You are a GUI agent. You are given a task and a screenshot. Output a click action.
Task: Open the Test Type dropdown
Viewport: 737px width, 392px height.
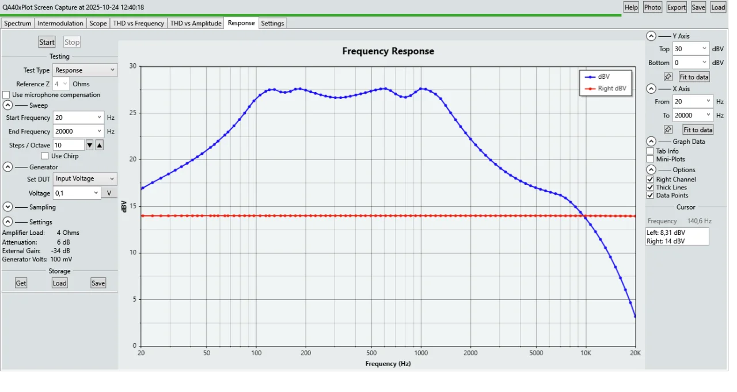point(85,70)
